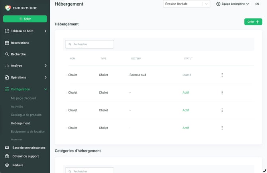The height and width of the screenshot is (173, 267).
Task: Sort by NOM column header
Action: [73, 58]
